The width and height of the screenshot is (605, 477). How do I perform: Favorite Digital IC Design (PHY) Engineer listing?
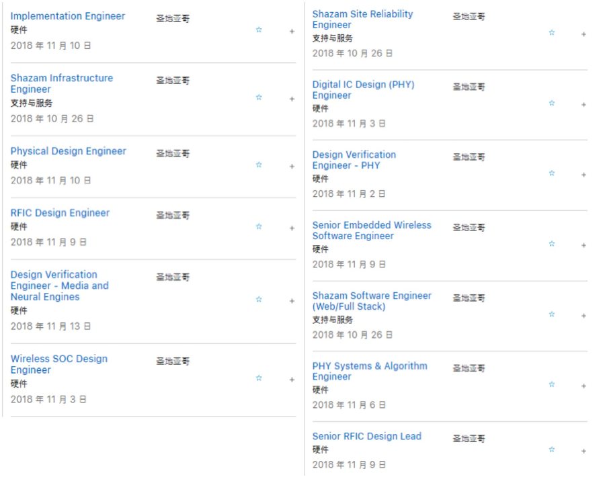552,103
